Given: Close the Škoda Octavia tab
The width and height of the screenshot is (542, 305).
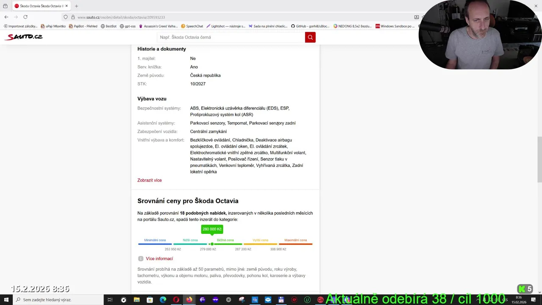Looking at the screenshot, I should (66, 6).
